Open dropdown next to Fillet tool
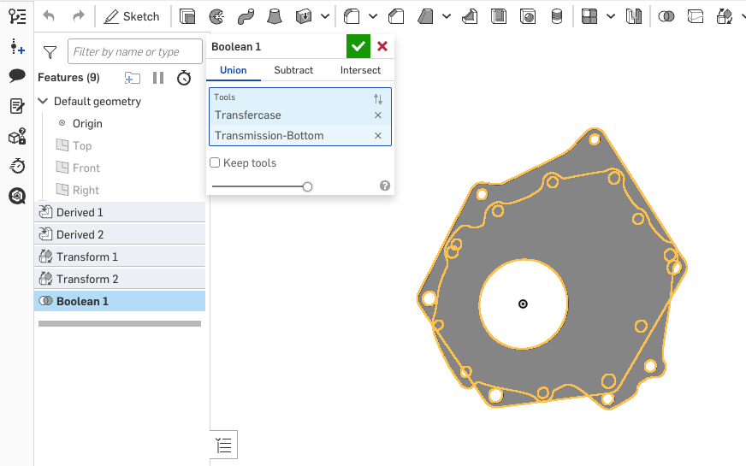Viewport: 746px width, 466px height. tap(373, 16)
